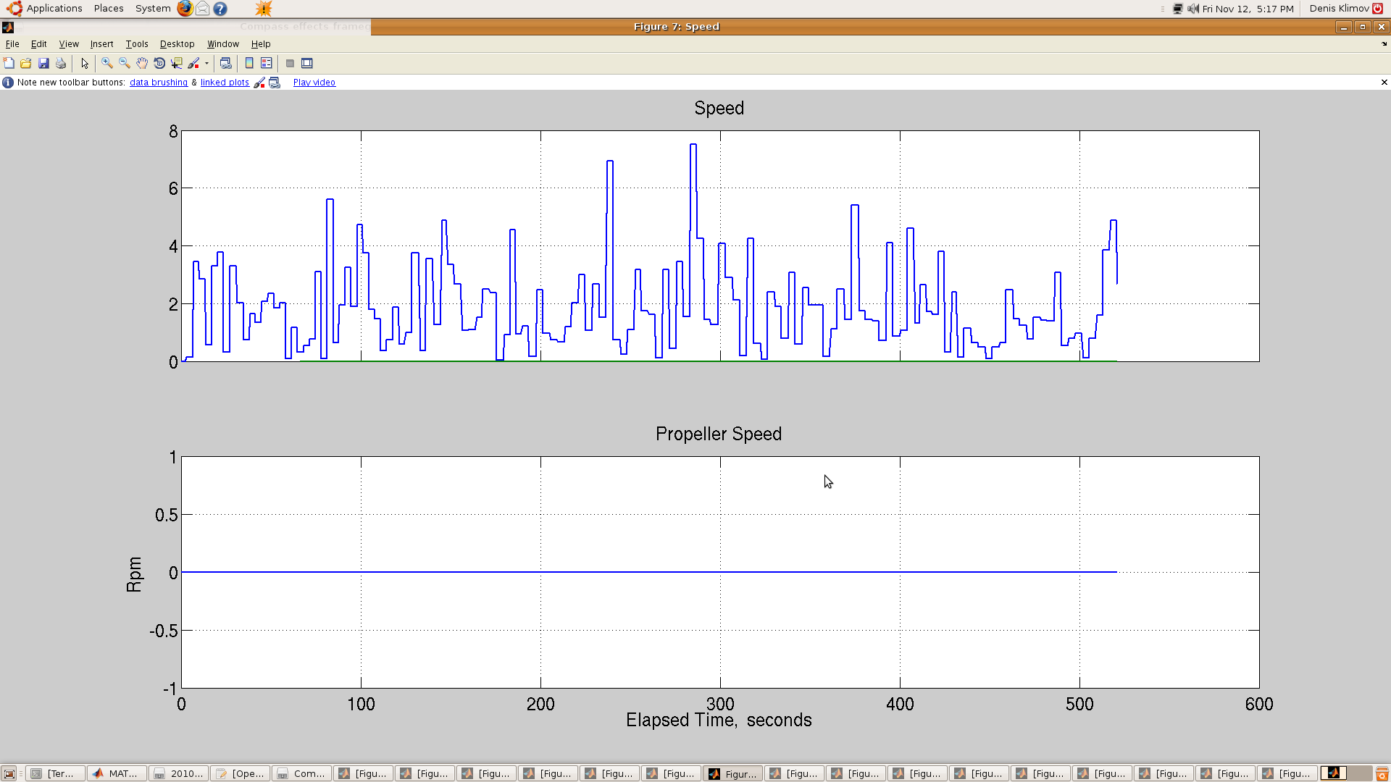
Task: Follow the 'data brushing' link
Action: point(159,83)
